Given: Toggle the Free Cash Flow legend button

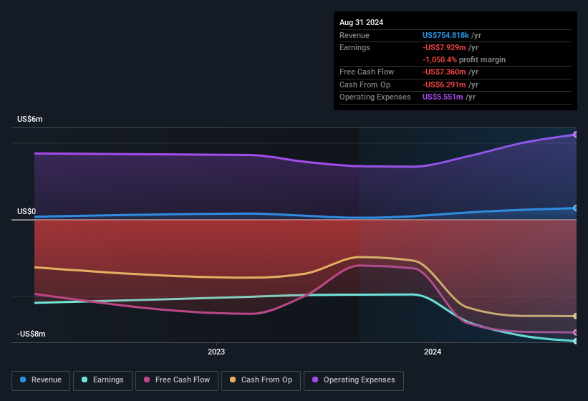Looking at the screenshot, I should (x=177, y=380).
